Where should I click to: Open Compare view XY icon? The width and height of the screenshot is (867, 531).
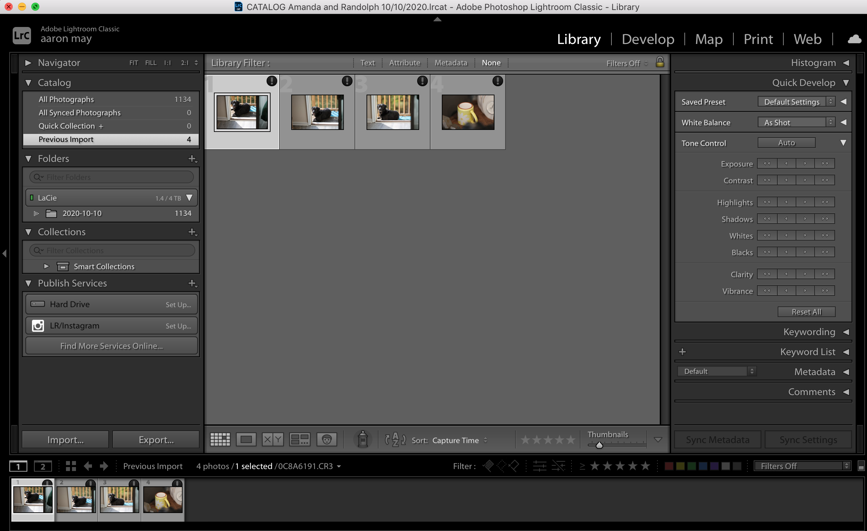click(273, 439)
